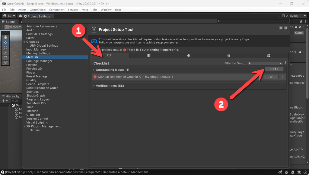Open the Project Settings window kebab menu
The height and width of the screenshot is (175, 309).
(x=279, y=16)
